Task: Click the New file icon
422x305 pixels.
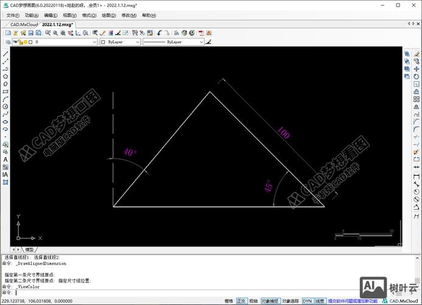Action: (x=8, y=33)
